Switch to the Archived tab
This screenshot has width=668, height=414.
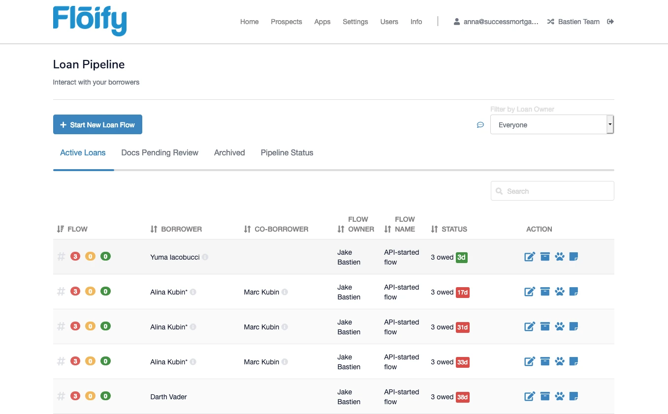[x=229, y=153]
